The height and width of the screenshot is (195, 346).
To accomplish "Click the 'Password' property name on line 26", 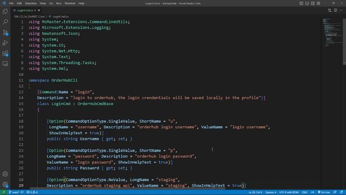I will tap(89, 168).
